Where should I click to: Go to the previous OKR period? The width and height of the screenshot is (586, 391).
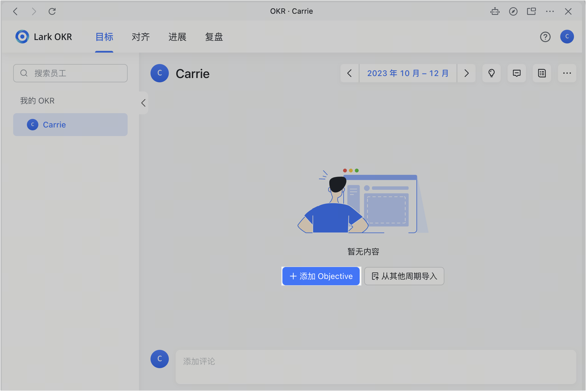click(350, 73)
